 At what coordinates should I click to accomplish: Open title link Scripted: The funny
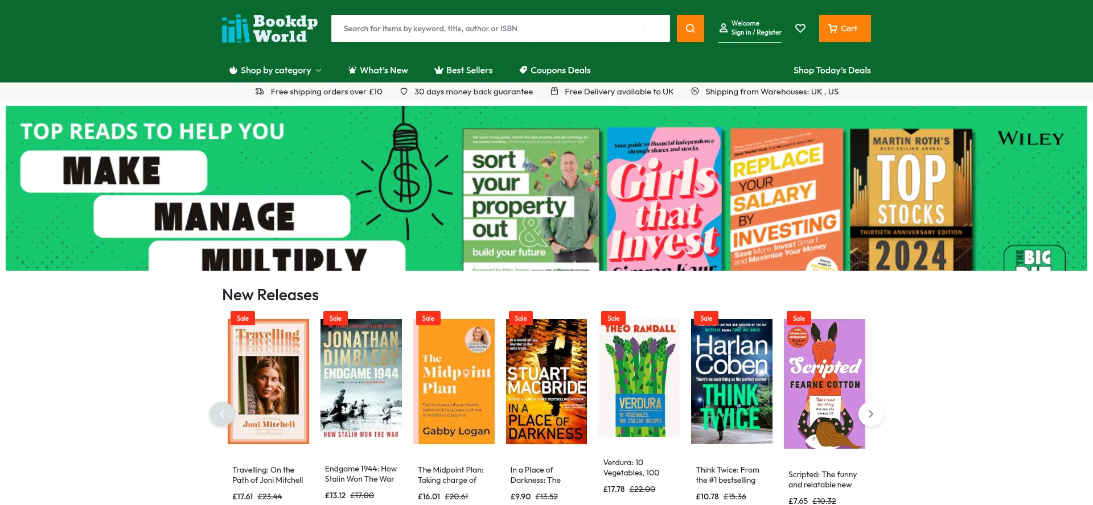823,479
